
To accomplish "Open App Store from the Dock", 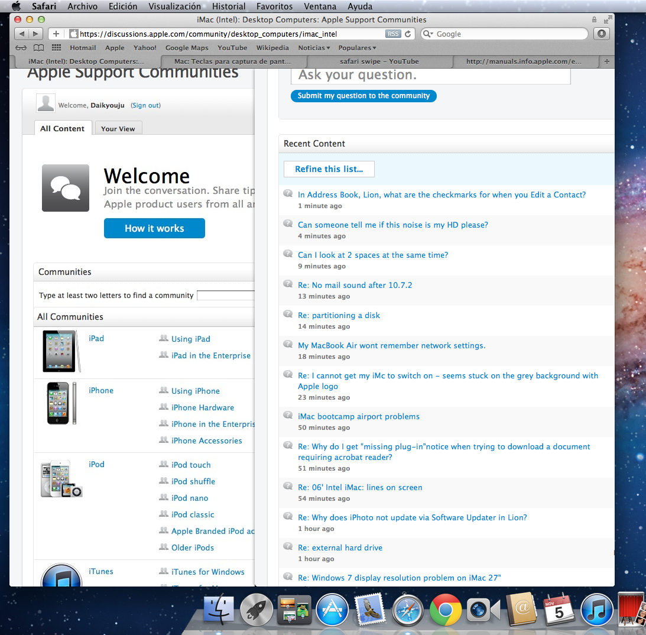I will (332, 610).
